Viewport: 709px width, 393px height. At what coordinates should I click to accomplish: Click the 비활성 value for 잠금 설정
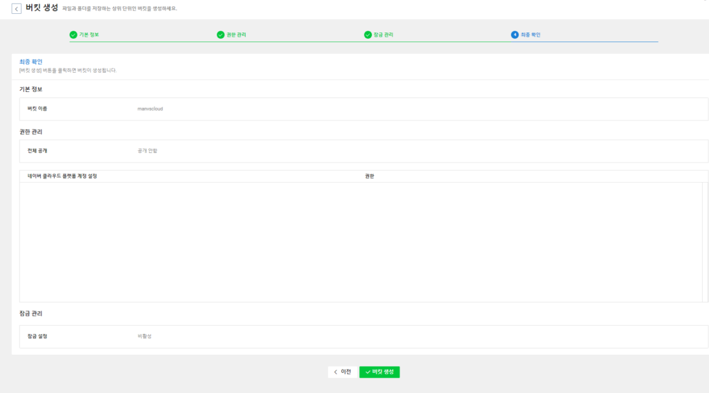(x=144, y=336)
